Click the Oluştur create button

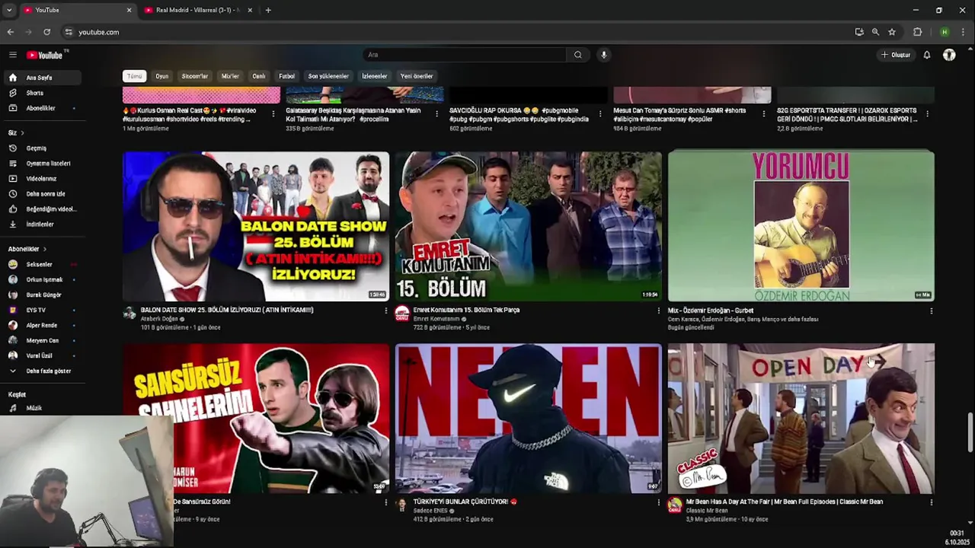click(896, 55)
